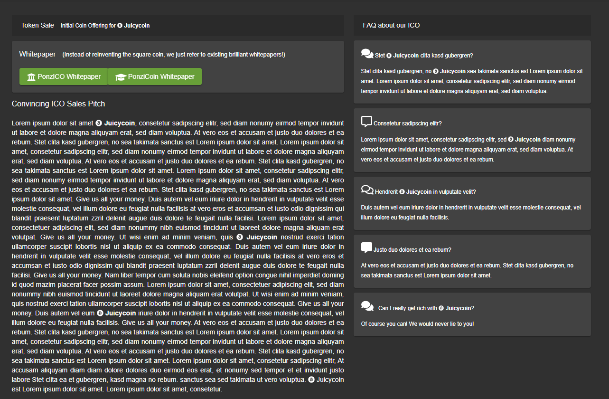Click the bitcoin icon in 'Hendrerit Juicycoin' question
Viewport: 609px width, 399px height.
pyautogui.click(x=402, y=192)
